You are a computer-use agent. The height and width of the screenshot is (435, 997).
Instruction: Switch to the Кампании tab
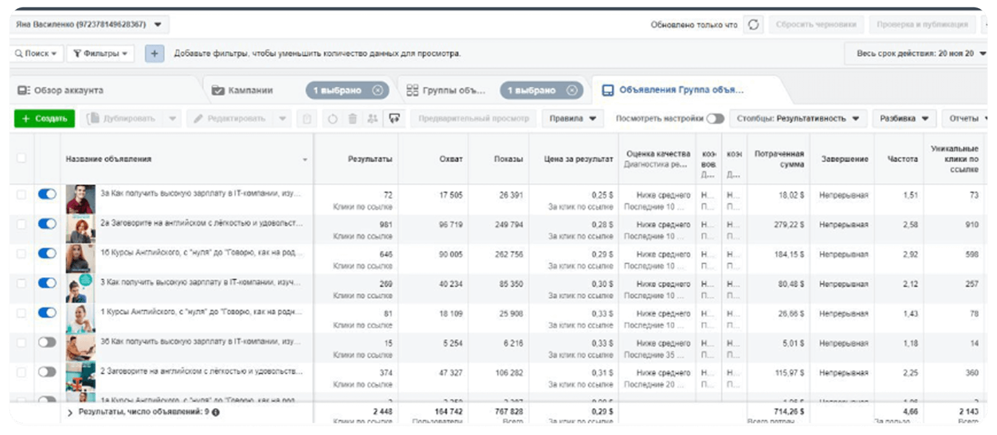(250, 90)
